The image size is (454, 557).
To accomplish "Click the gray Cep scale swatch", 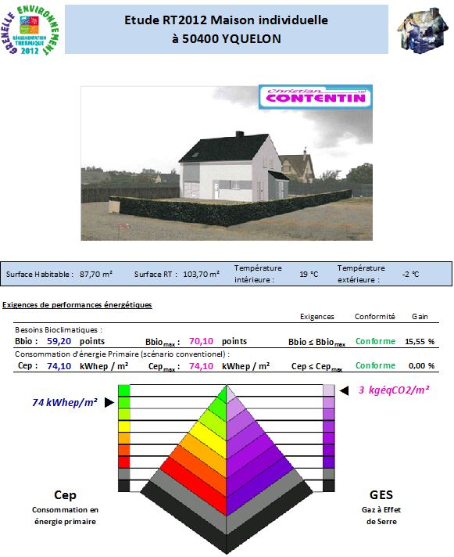I will [124, 474].
